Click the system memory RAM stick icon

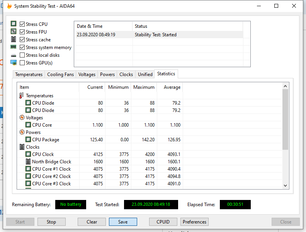(14, 47)
